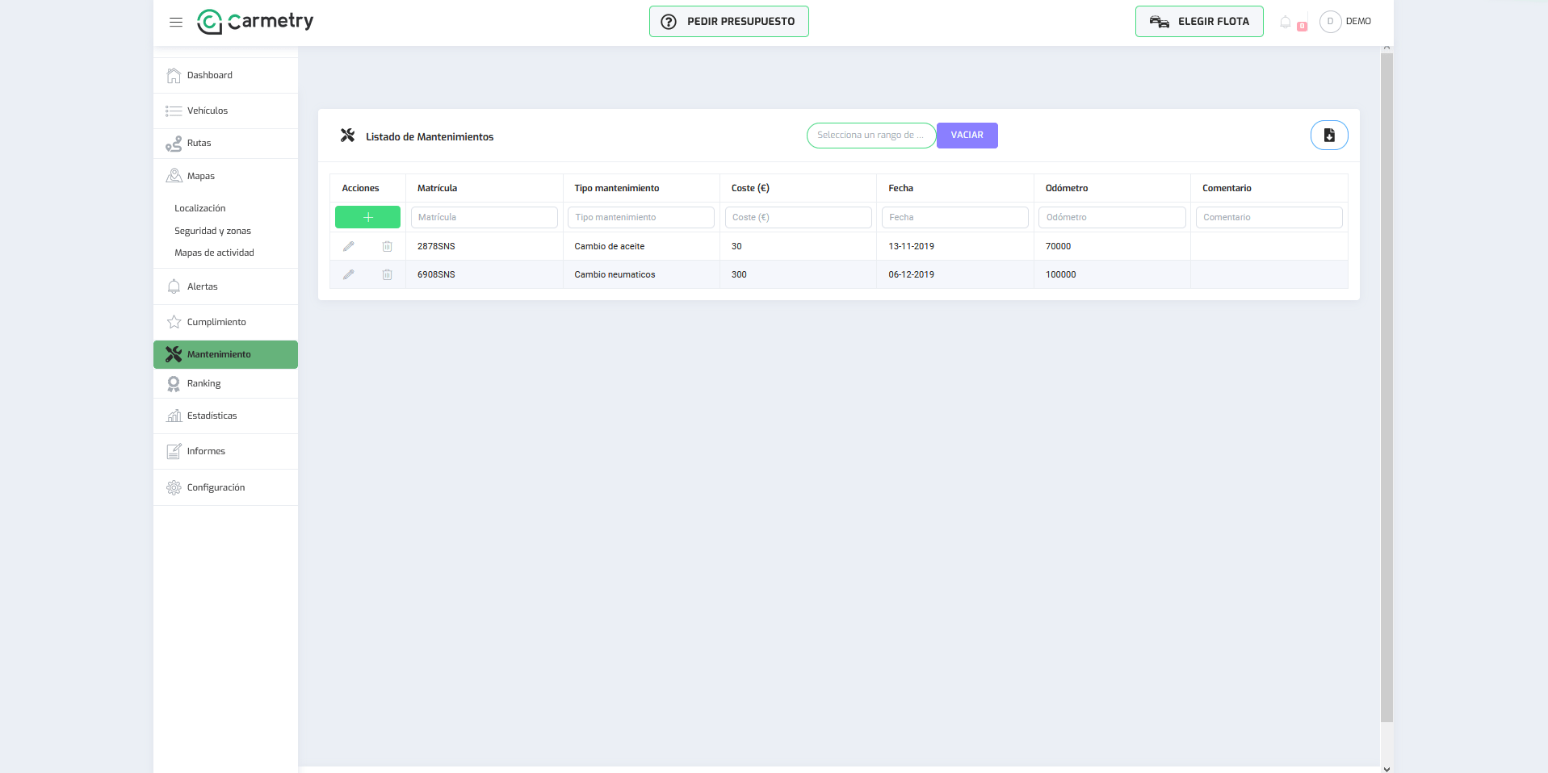Click PEDIR PRESUPUESTO button

(x=728, y=22)
